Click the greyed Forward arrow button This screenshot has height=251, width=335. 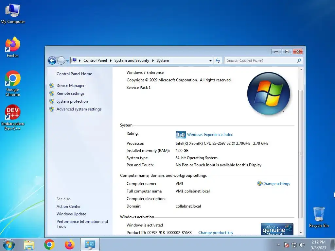point(61,60)
